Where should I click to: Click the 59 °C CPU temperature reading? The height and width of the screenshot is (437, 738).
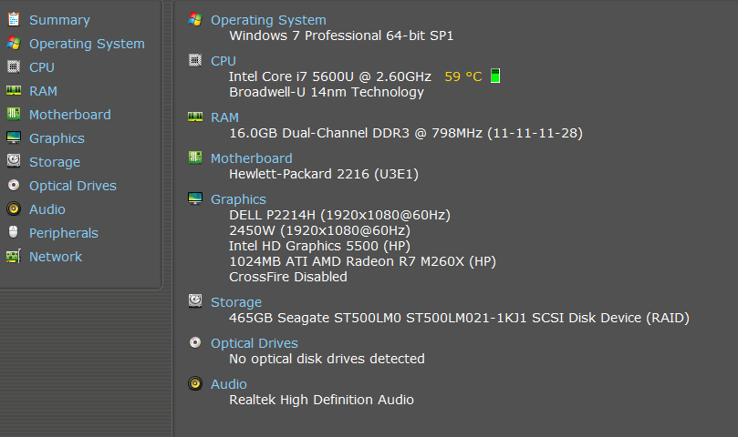(463, 76)
